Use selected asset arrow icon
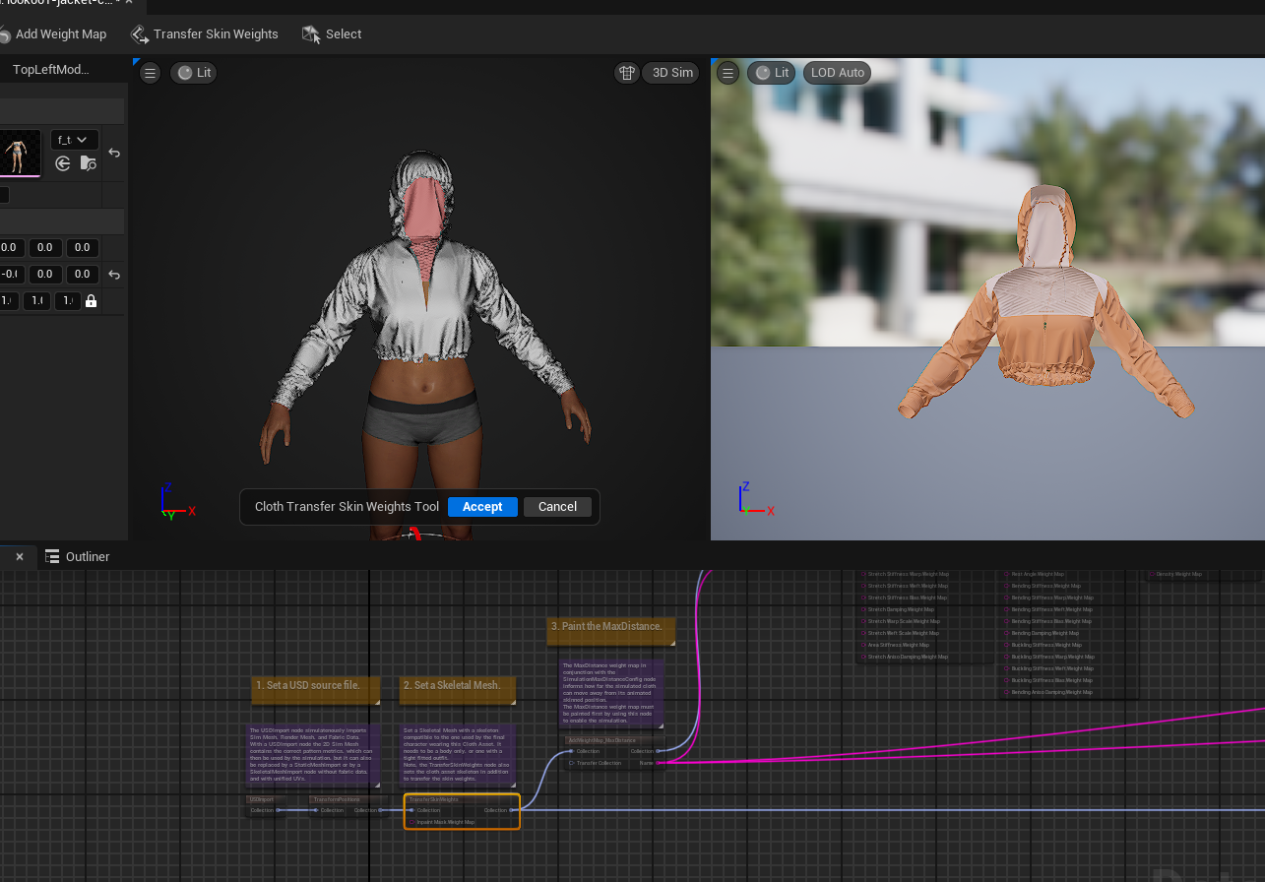Image resolution: width=1265 pixels, height=882 pixels. 63,163
